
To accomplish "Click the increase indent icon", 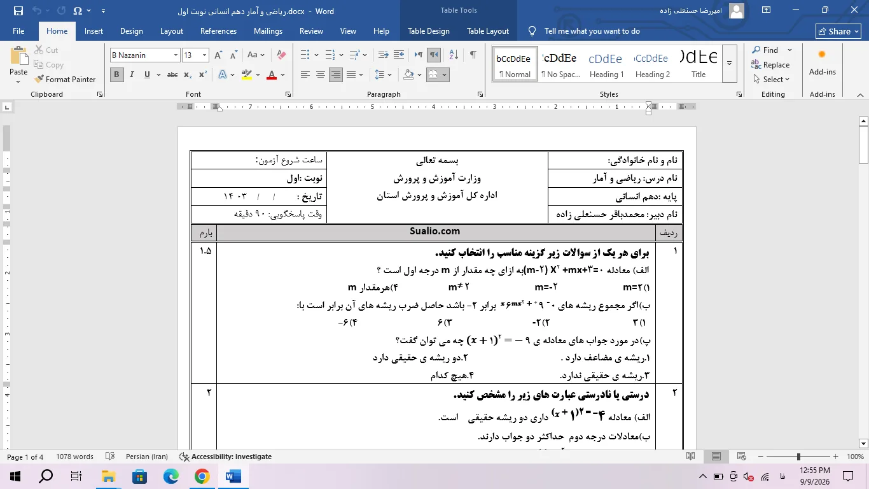I will click(399, 55).
